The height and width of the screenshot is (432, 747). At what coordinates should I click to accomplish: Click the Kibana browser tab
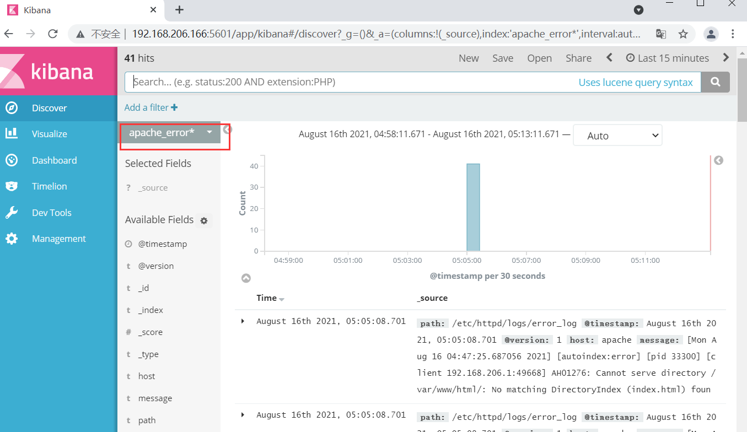tap(83, 10)
